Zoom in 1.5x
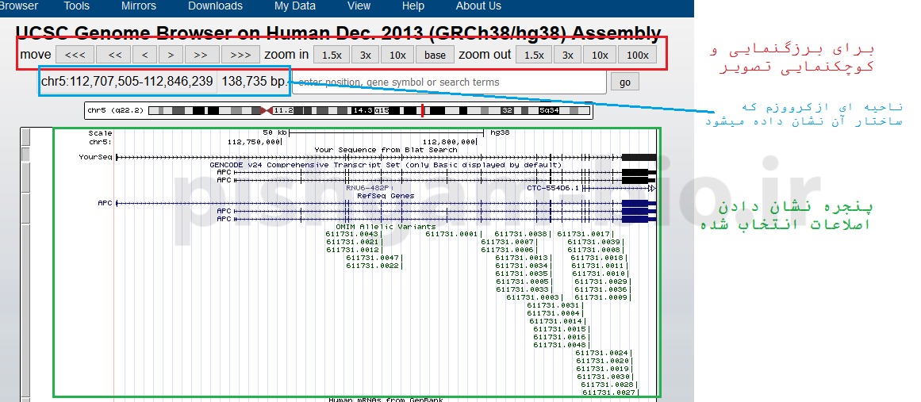This screenshot has width=921, height=402. pyautogui.click(x=332, y=55)
